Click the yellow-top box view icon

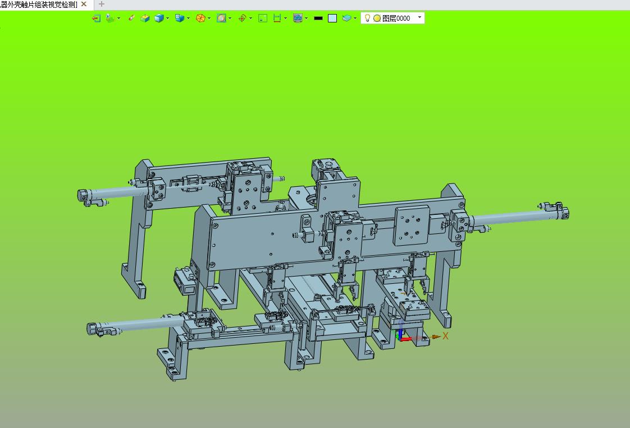[x=145, y=18]
